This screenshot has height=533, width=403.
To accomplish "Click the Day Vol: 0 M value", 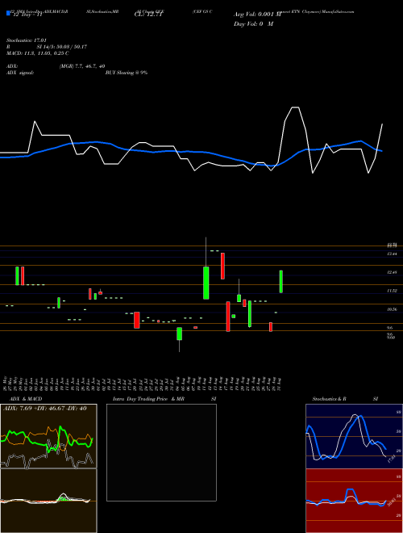I will click(253, 23).
